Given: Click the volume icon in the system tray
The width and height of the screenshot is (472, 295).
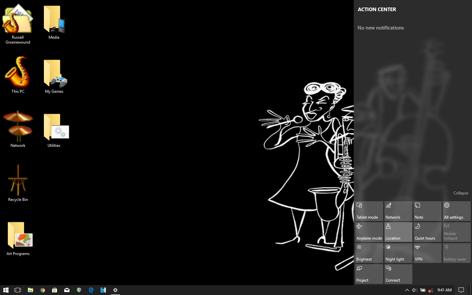Looking at the screenshot, I should 414,290.
